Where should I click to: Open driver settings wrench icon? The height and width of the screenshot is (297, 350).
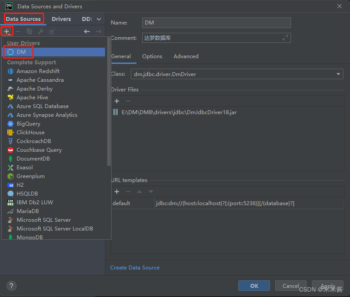41,31
